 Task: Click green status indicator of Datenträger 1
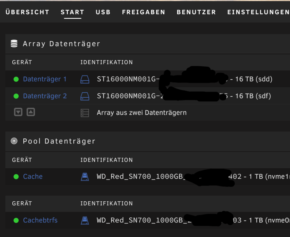[x=16, y=79]
